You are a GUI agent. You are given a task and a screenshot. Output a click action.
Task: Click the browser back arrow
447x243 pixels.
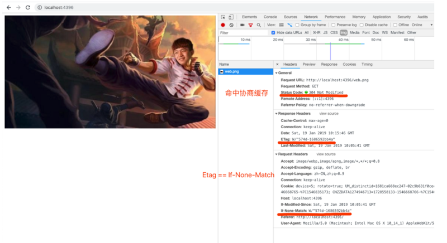[9, 7]
